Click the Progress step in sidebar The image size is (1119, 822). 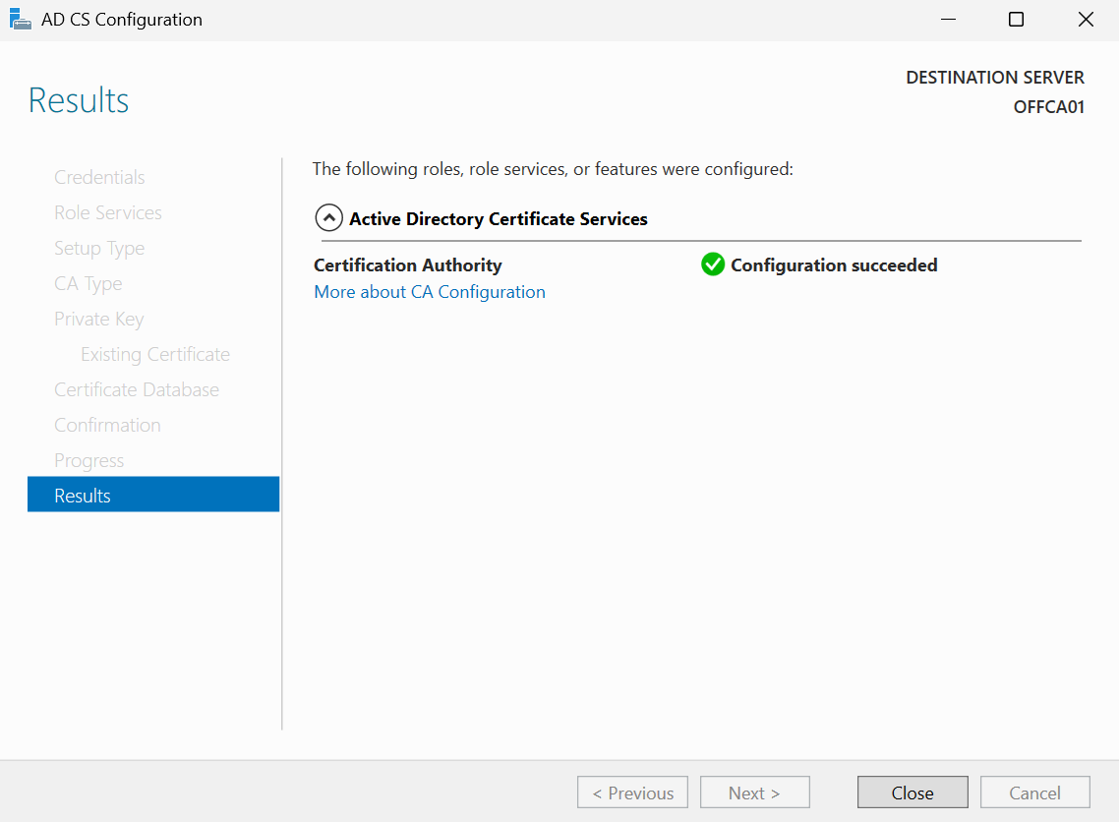coord(89,460)
